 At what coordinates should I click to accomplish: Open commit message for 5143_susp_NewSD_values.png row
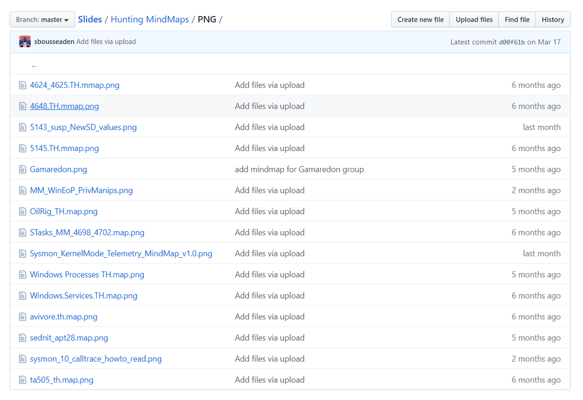click(270, 127)
